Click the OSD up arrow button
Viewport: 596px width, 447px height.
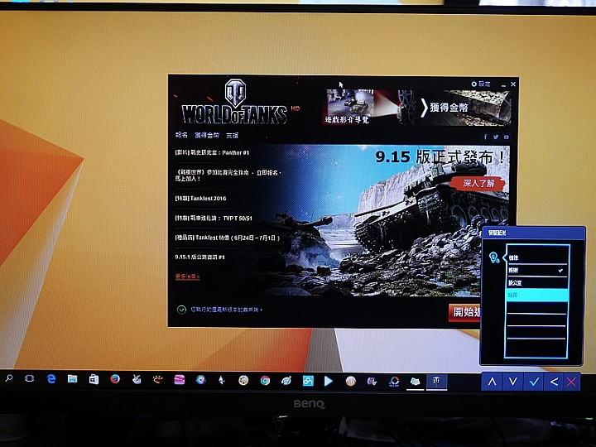[492, 382]
